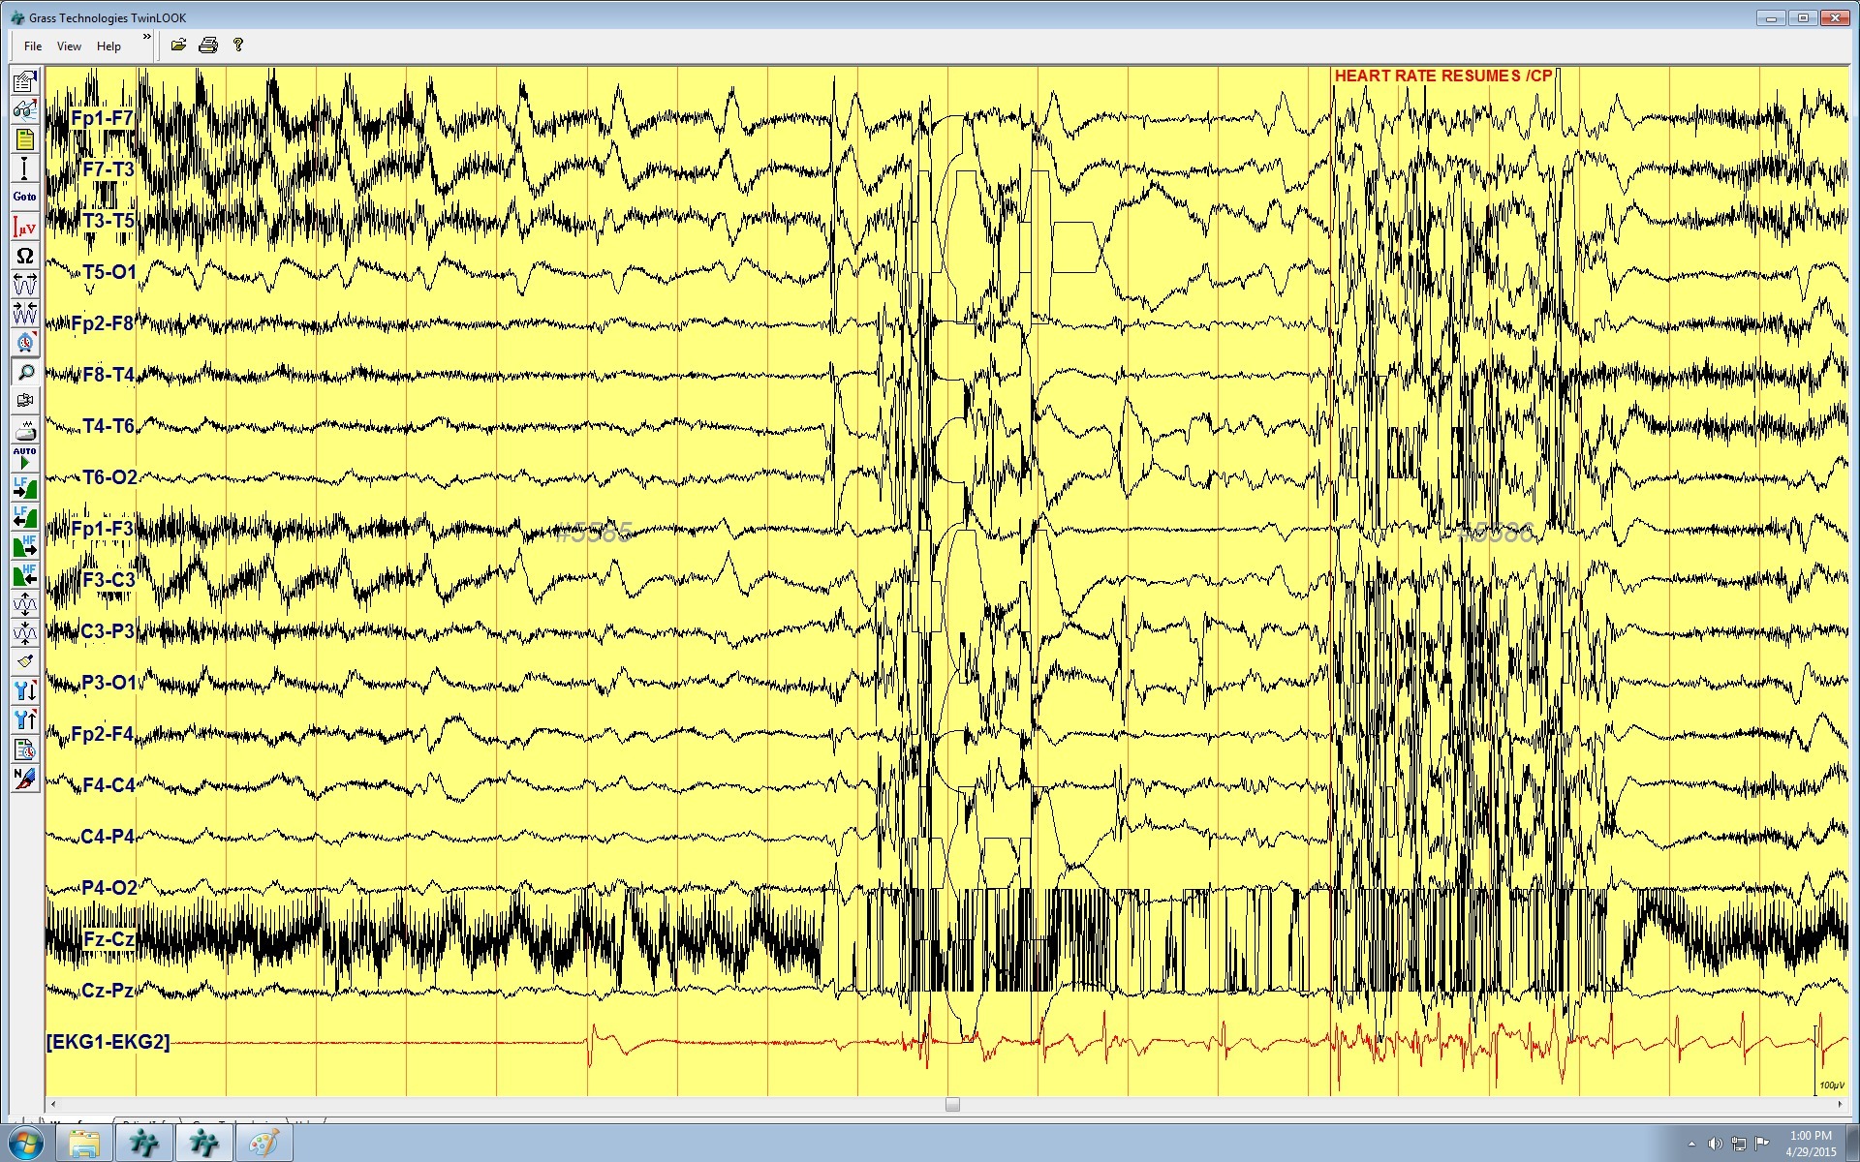Click the open folder toolbar icon
1860x1162 pixels.
coord(178,46)
